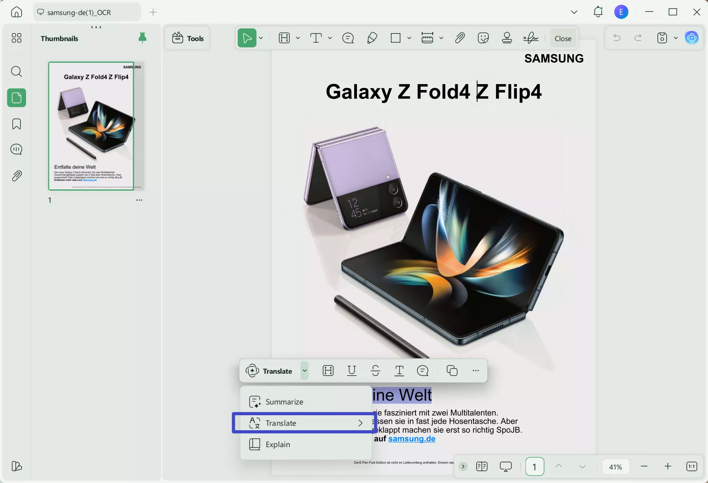
Task: Click Translate in the floating toolbar
Action: pos(269,371)
